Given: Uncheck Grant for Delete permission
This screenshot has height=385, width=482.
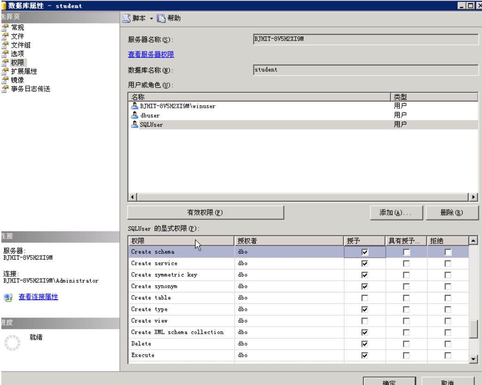Looking at the screenshot, I should [365, 344].
